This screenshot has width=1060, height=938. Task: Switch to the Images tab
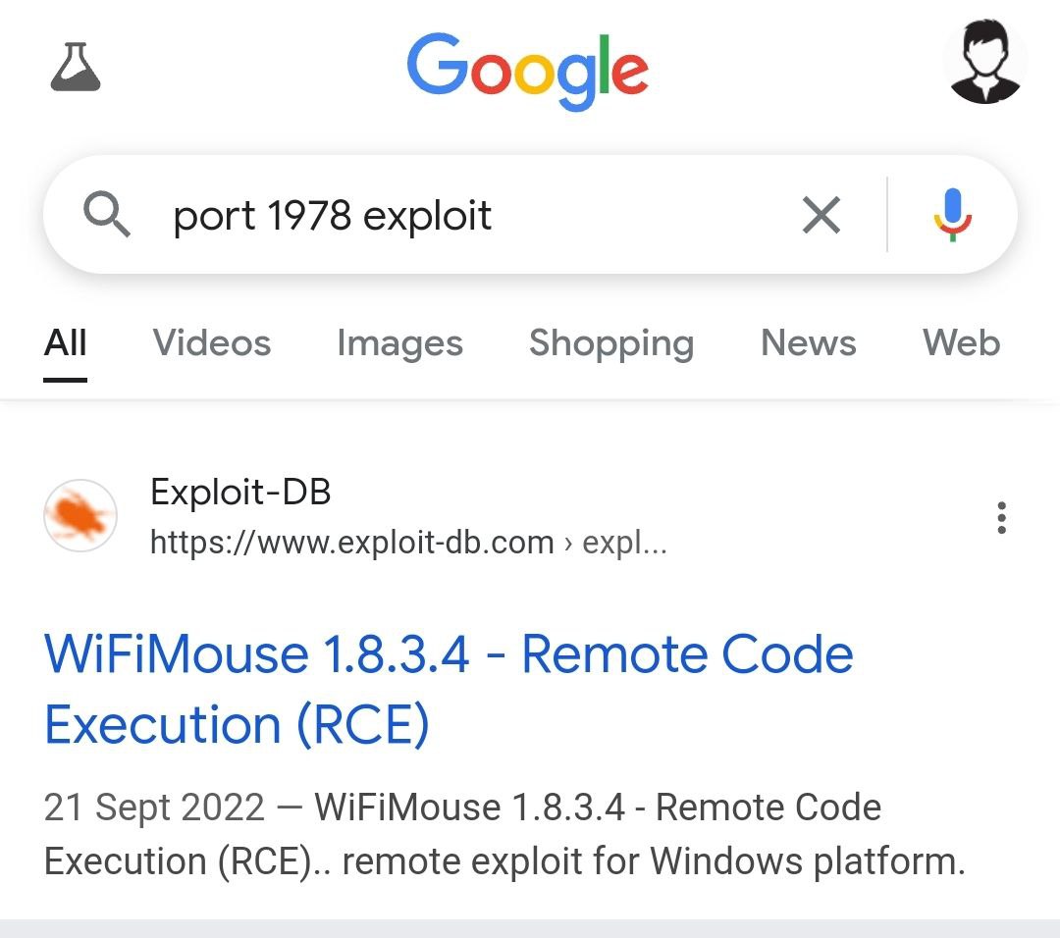coord(399,342)
